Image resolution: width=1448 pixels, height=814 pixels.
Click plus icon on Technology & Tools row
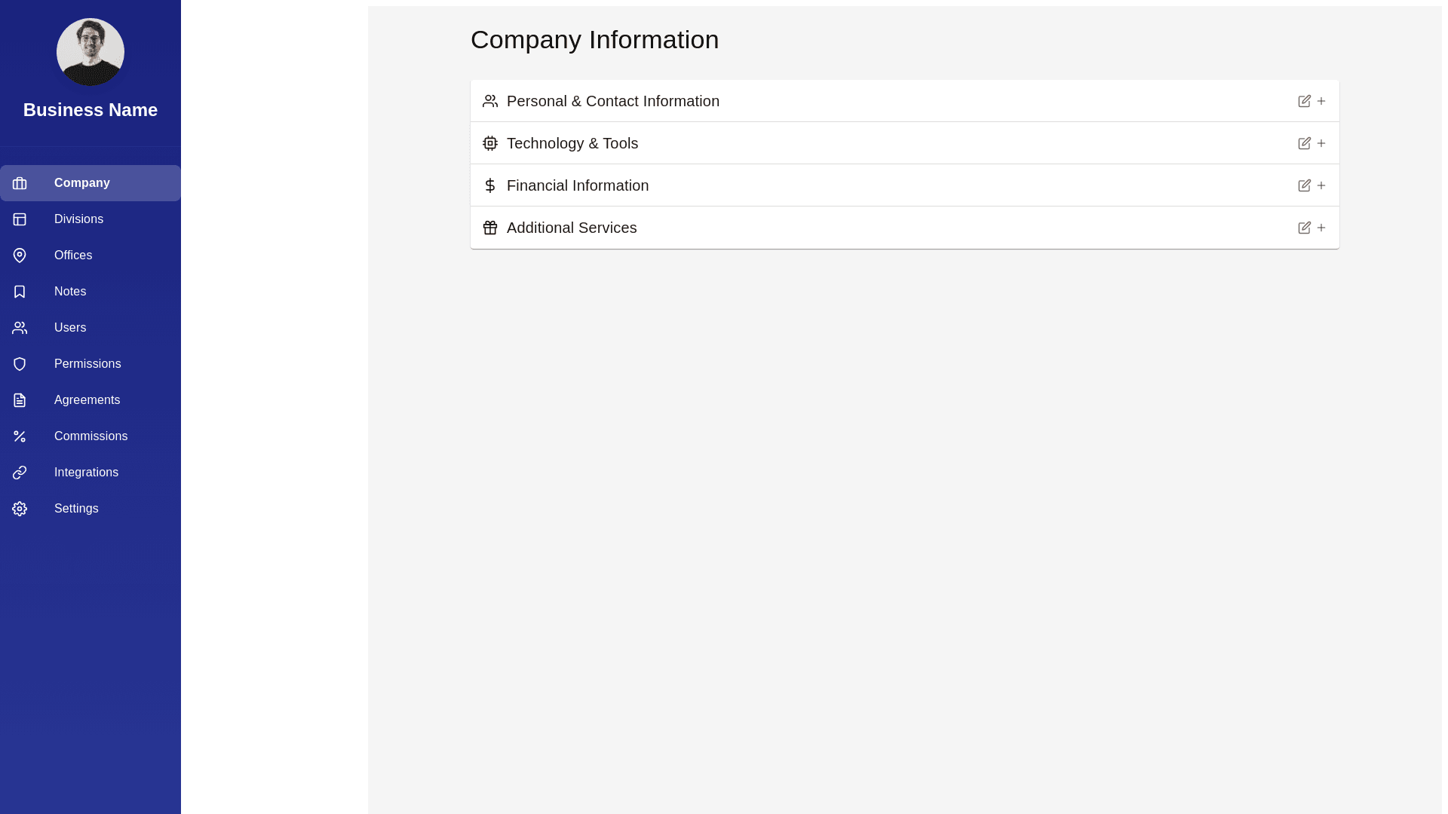pos(1321,143)
